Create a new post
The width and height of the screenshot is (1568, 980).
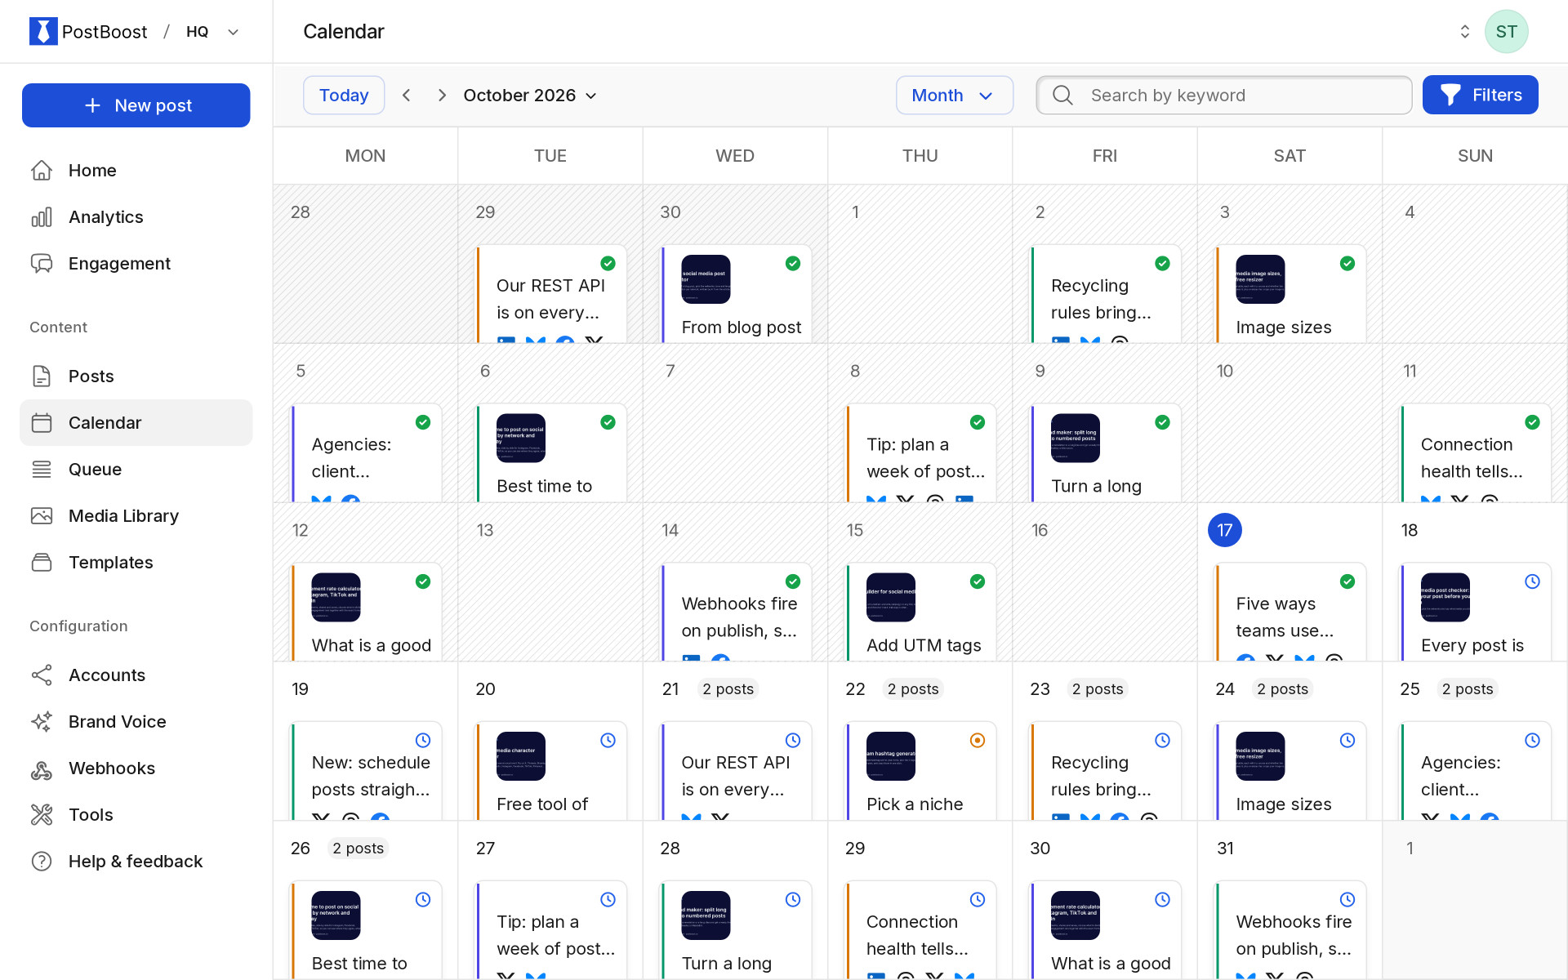(x=136, y=105)
